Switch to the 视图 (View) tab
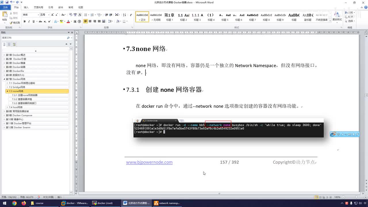 (x=80, y=7)
